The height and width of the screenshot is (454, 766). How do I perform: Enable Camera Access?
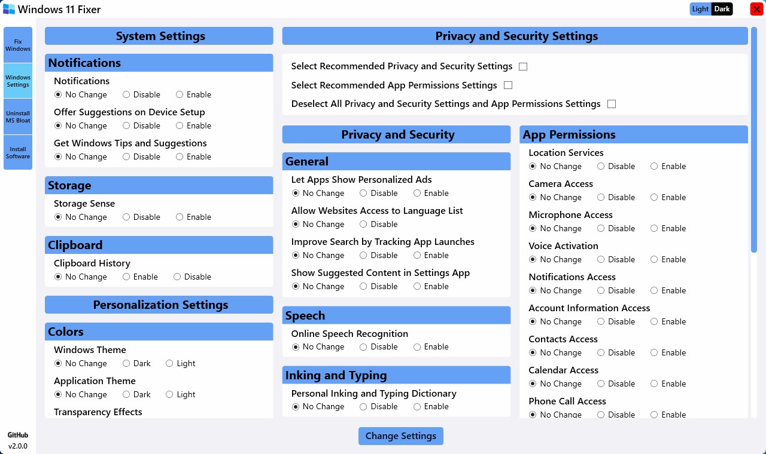point(653,197)
